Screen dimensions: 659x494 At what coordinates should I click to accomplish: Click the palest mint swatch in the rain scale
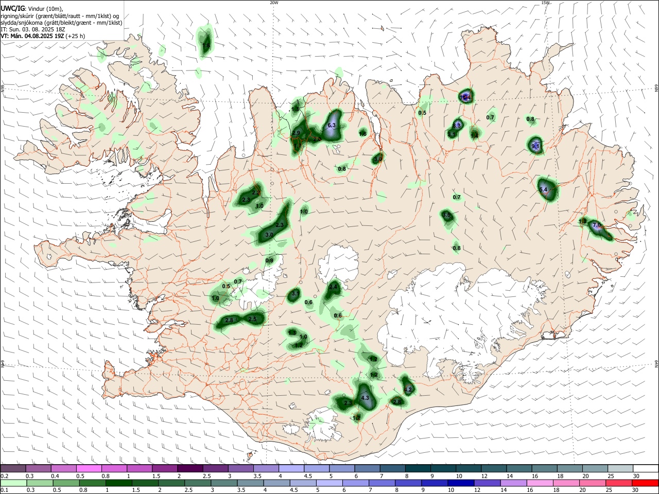[13, 483]
